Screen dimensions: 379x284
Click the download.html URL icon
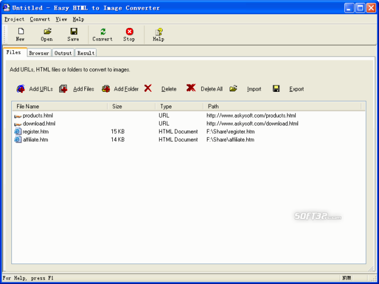[18, 124]
